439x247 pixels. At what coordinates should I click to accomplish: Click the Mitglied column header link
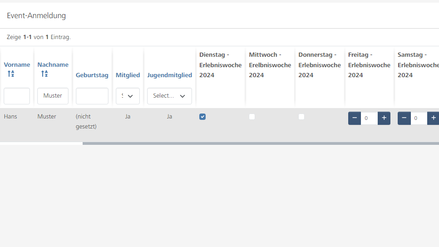(x=128, y=75)
